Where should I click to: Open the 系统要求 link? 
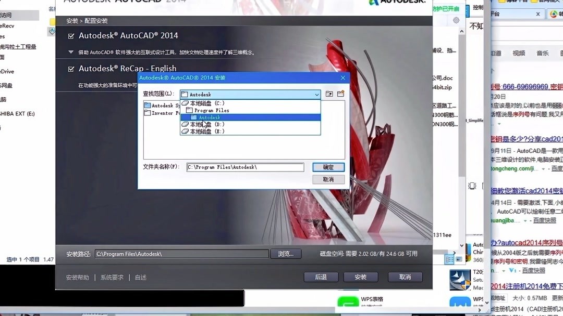click(113, 277)
